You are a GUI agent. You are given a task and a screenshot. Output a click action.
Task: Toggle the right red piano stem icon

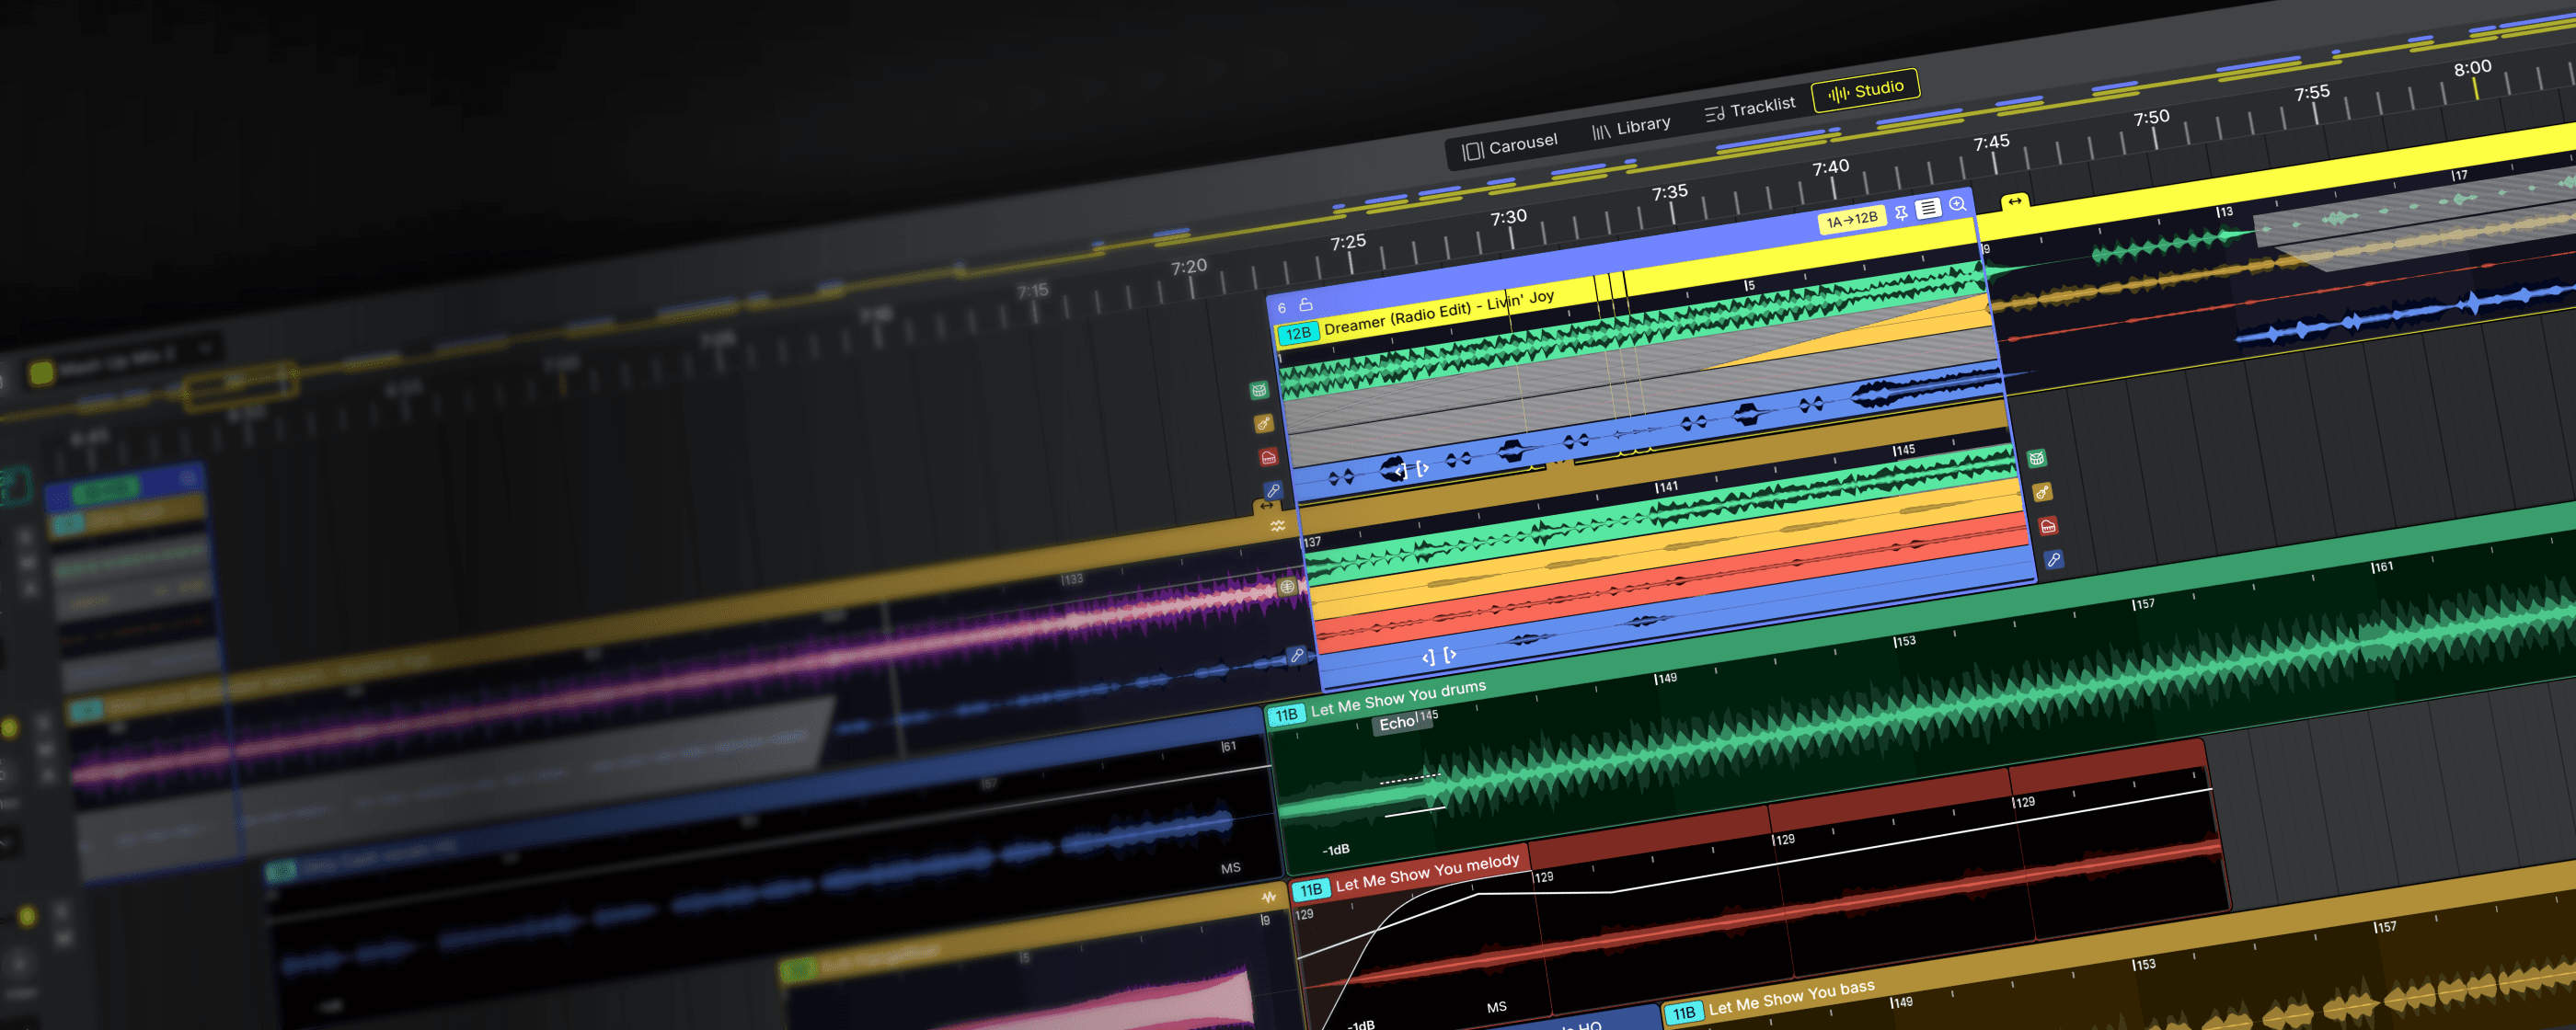click(x=2048, y=526)
